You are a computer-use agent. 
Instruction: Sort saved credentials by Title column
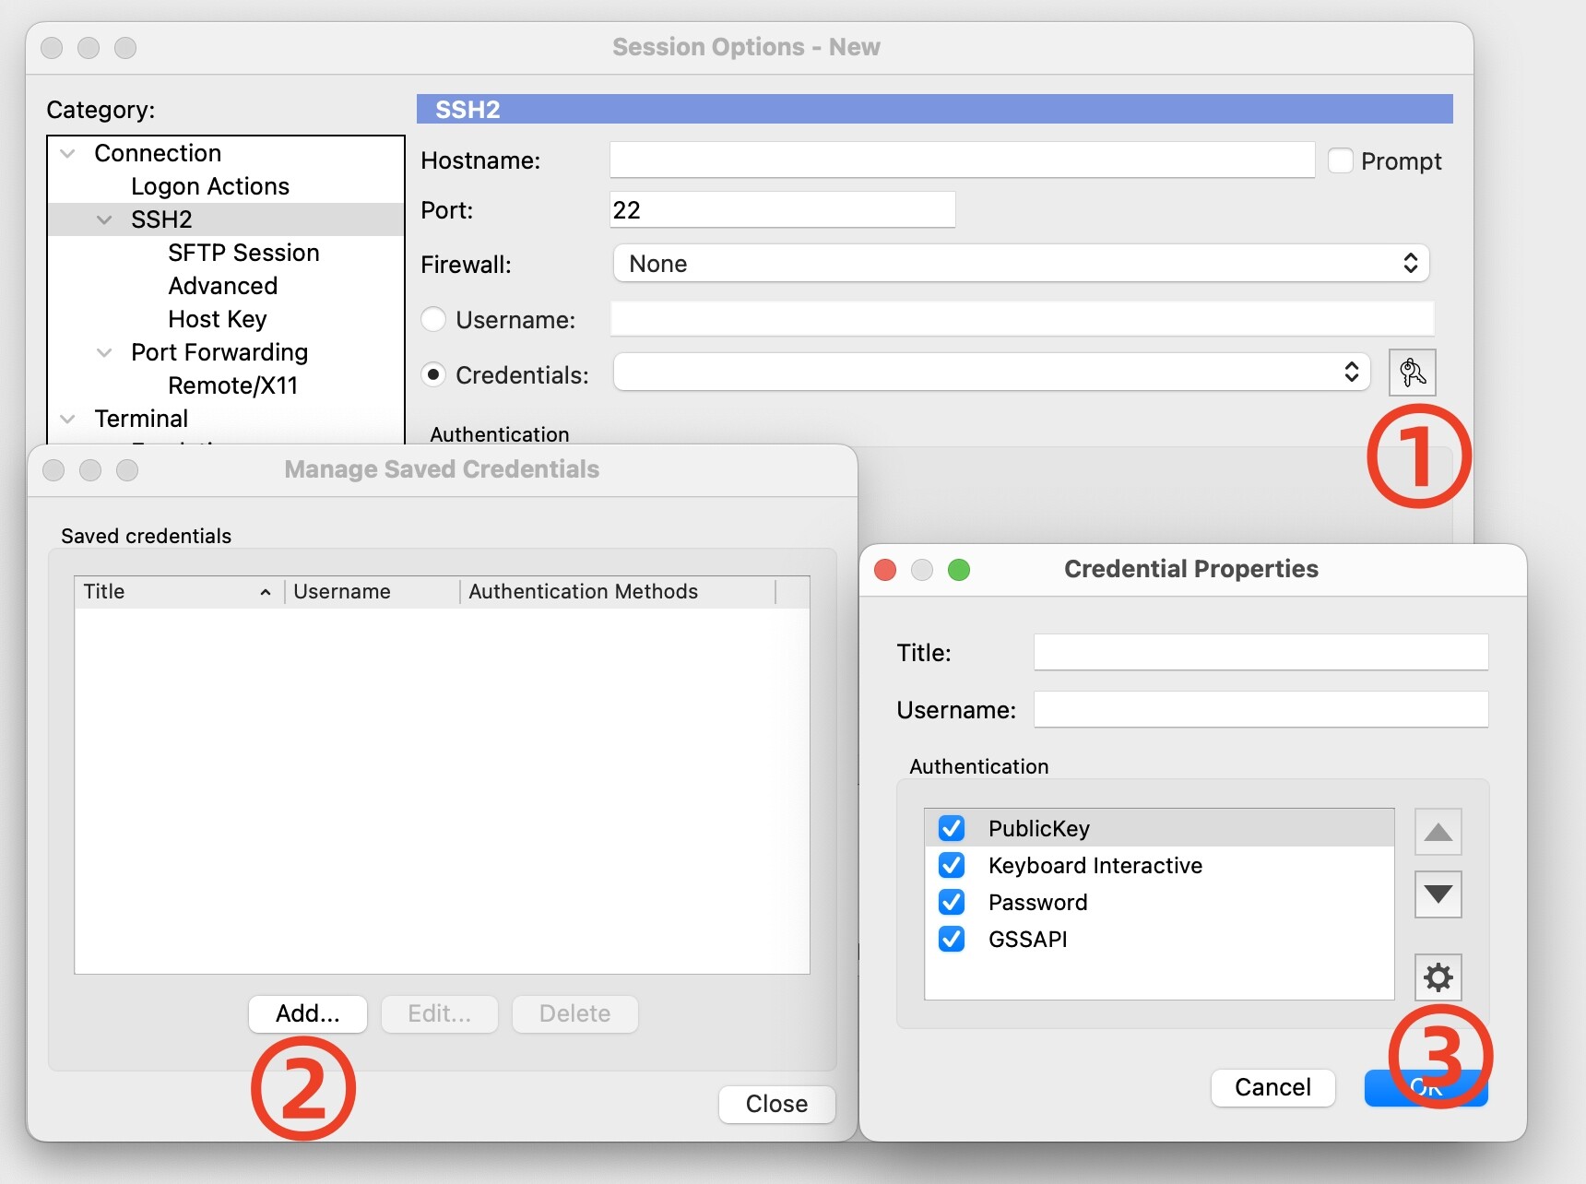177,592
